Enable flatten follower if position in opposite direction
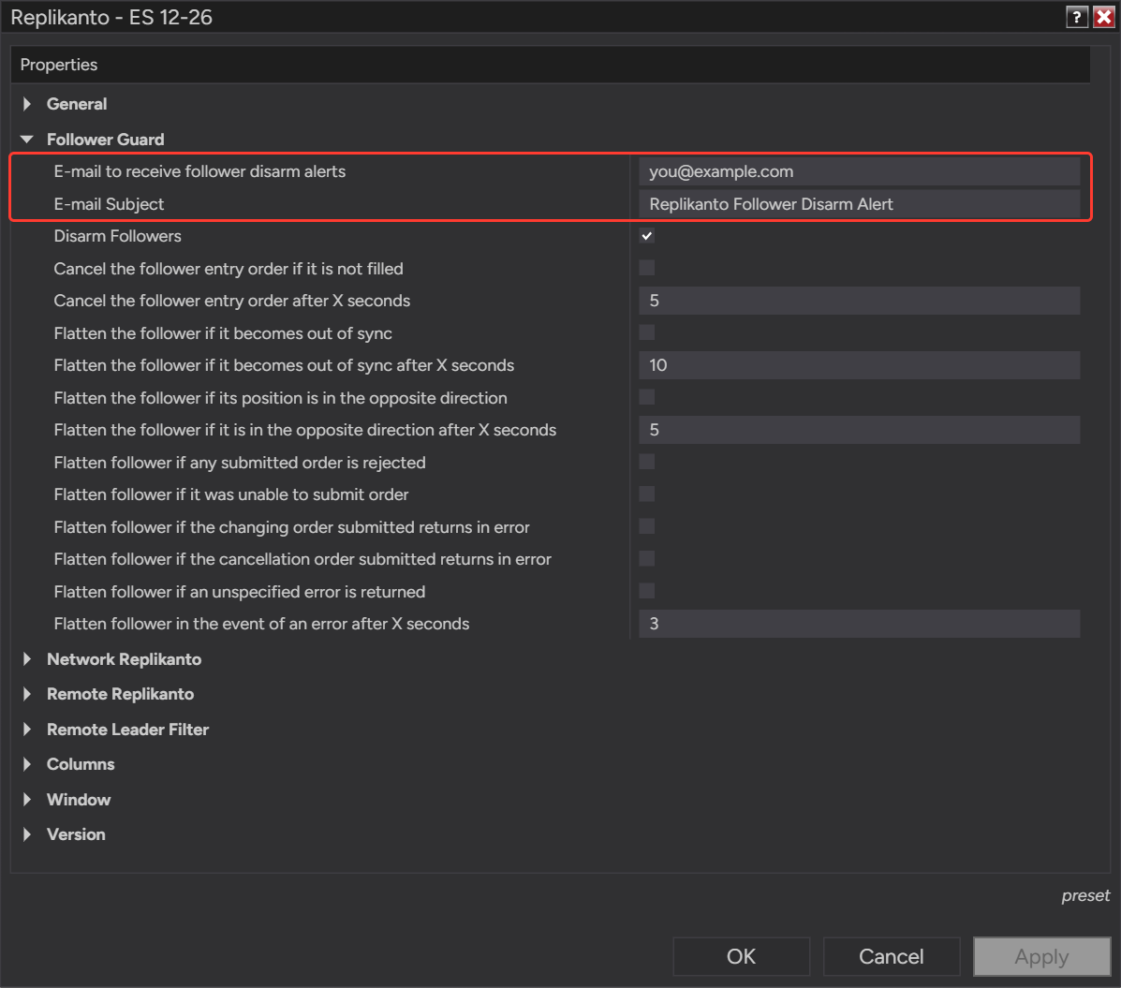Image resolution: width=1121 pixels, height=988 pixels. click(647, 397)
